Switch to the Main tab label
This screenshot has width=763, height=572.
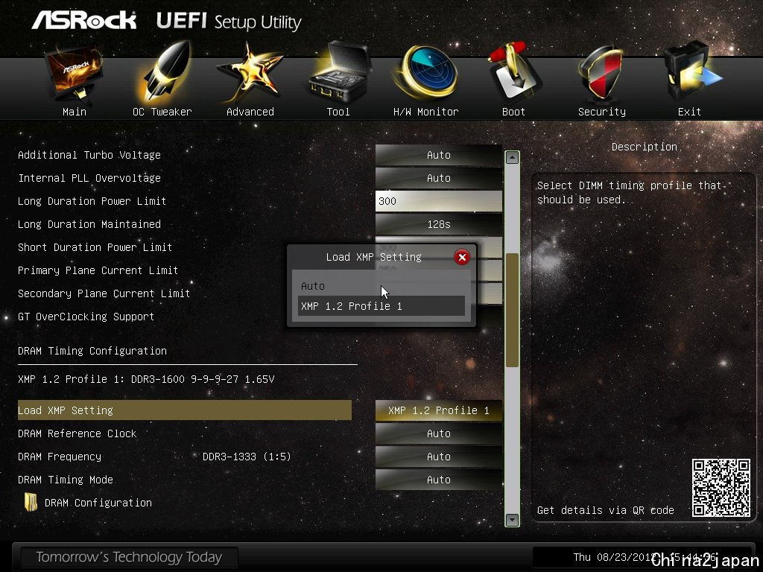[75, 112]
